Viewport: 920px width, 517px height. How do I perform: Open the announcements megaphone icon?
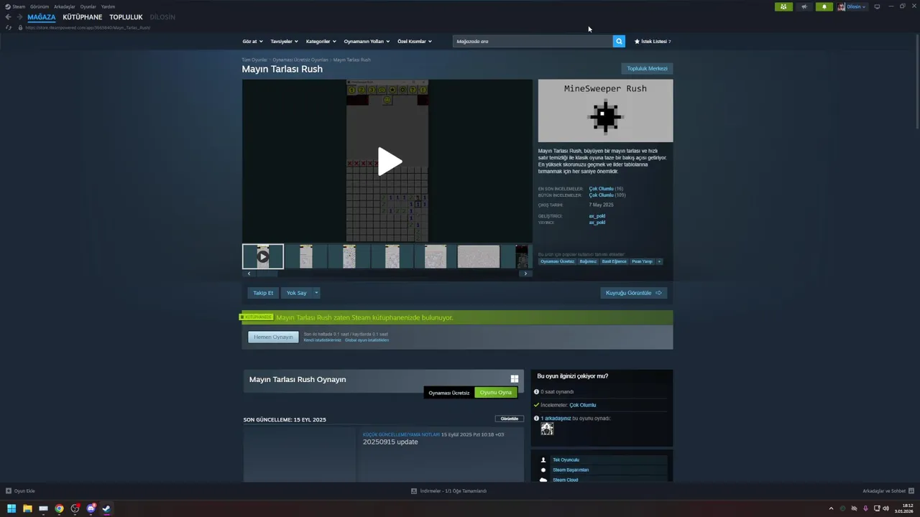click(x=804, y=6)
